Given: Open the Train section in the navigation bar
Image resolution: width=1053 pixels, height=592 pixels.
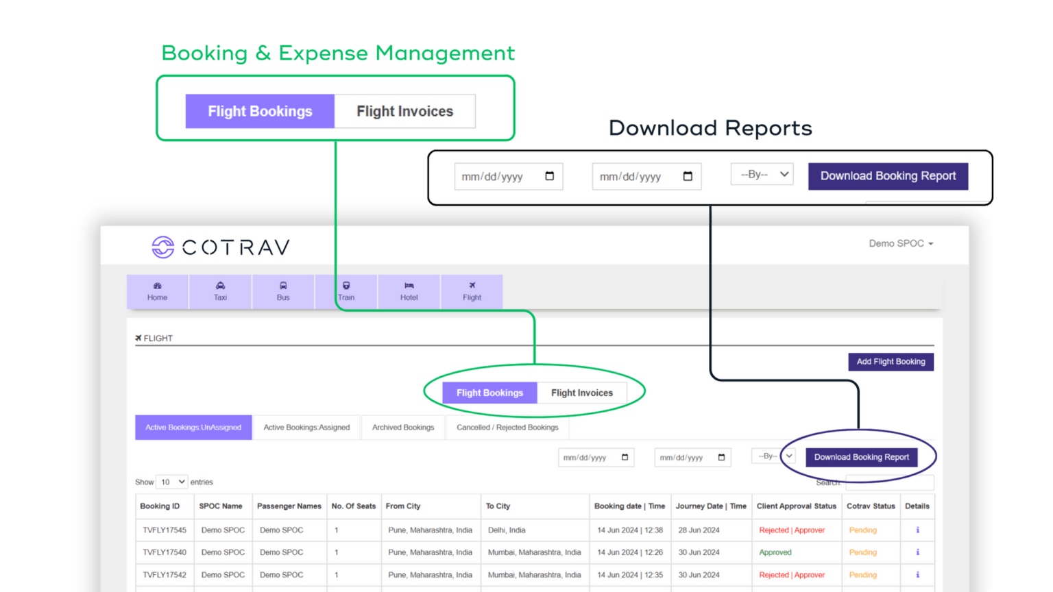Looking at the screenshot, I should (x=346, y=292).
